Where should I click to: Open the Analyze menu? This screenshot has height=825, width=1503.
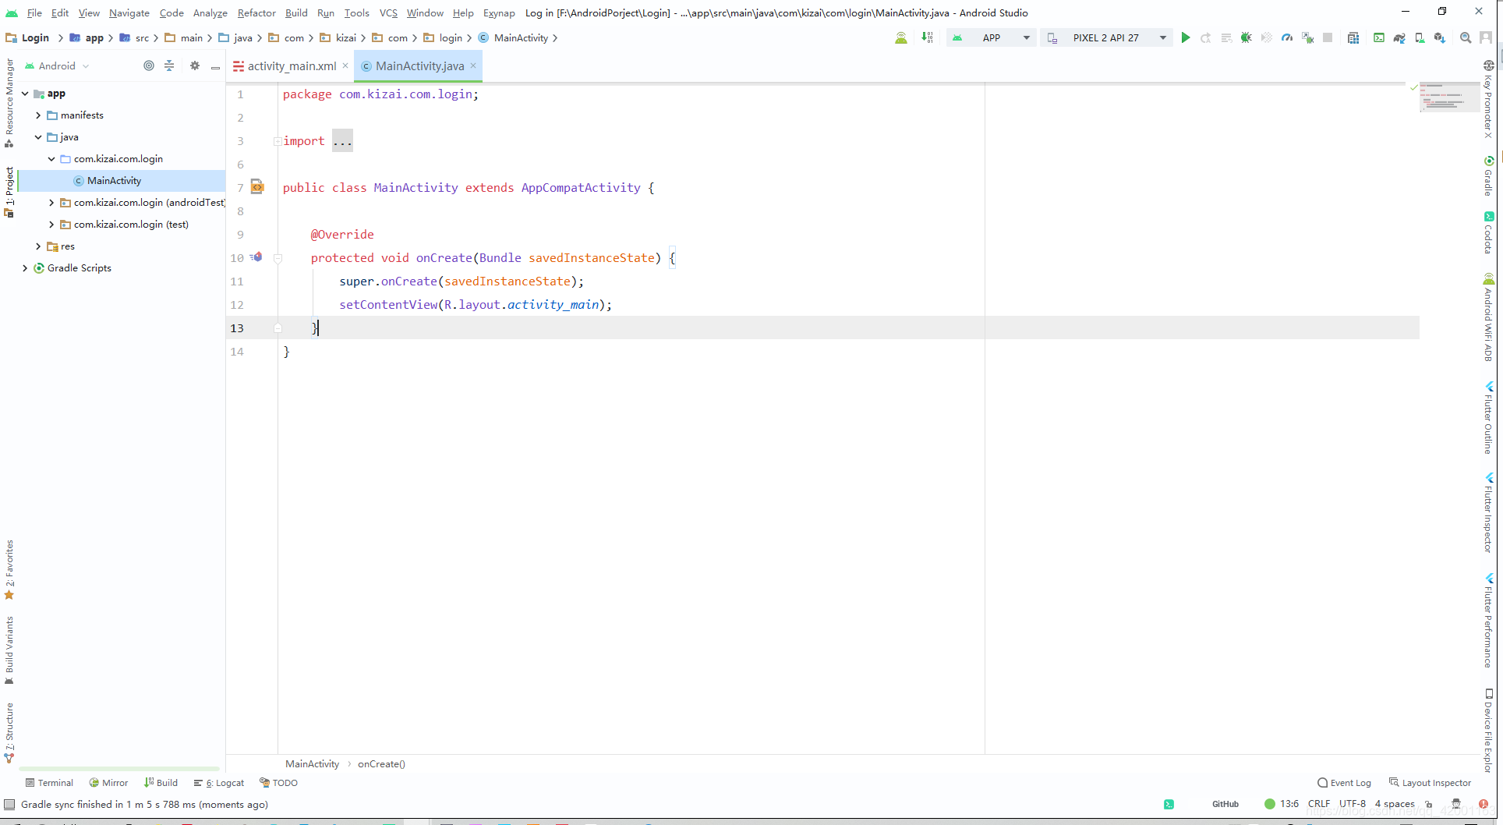point(210,12)
